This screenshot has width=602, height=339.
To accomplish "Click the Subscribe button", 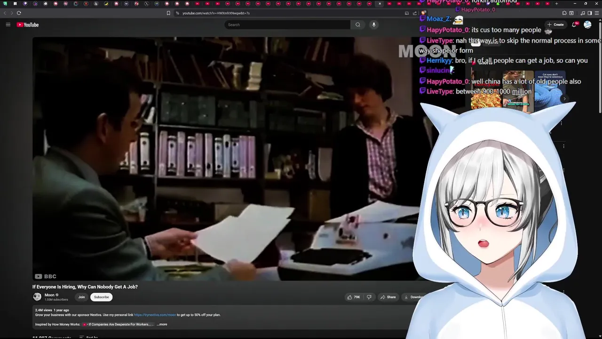I will click(101, 297).
